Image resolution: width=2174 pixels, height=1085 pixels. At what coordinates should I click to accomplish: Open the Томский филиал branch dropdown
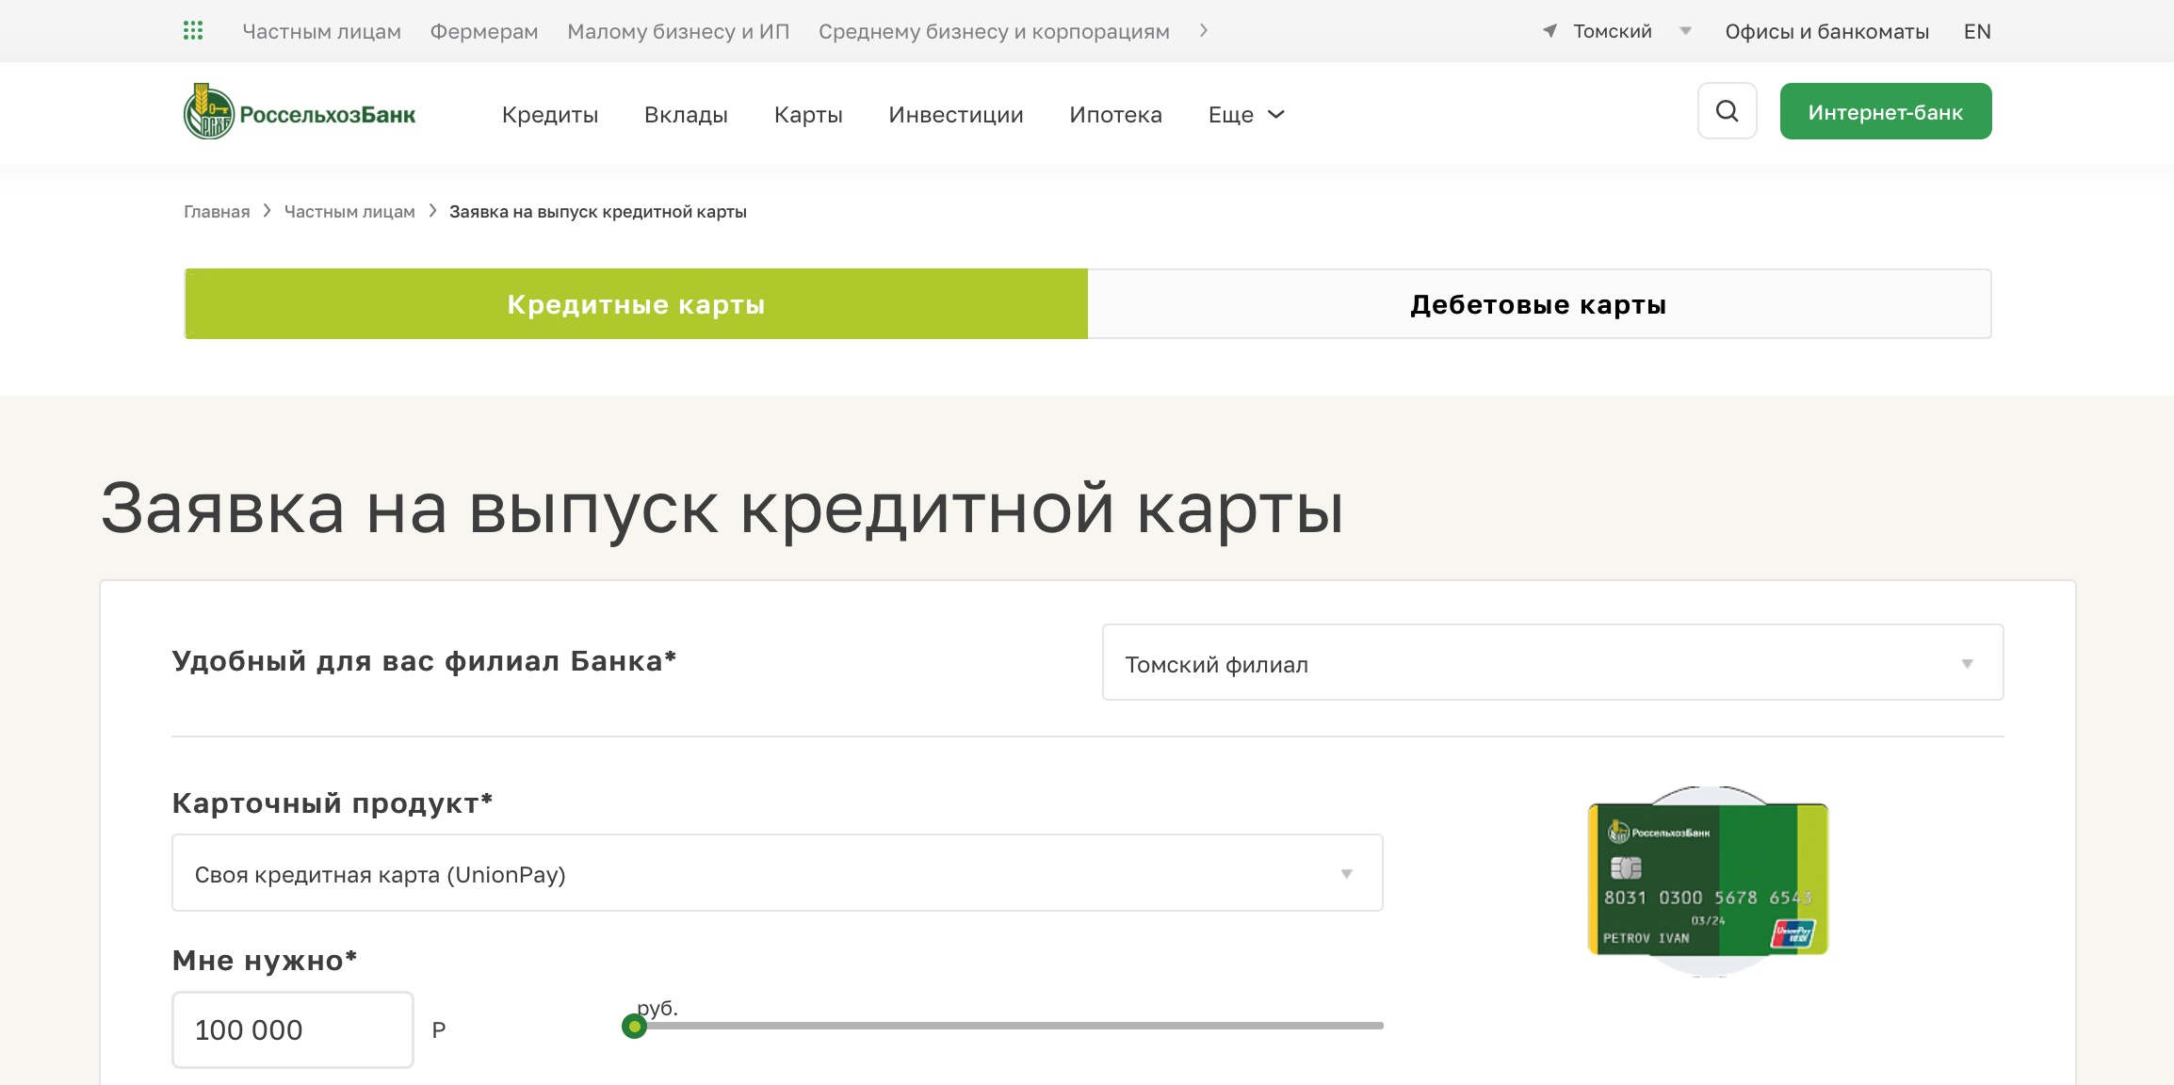click(1552, 663)
